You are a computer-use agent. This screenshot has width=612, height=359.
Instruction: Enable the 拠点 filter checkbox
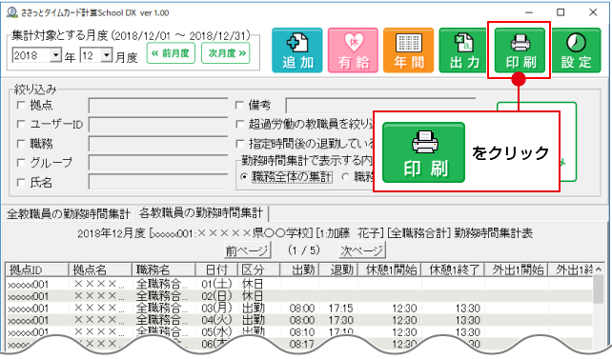point(21,105)
